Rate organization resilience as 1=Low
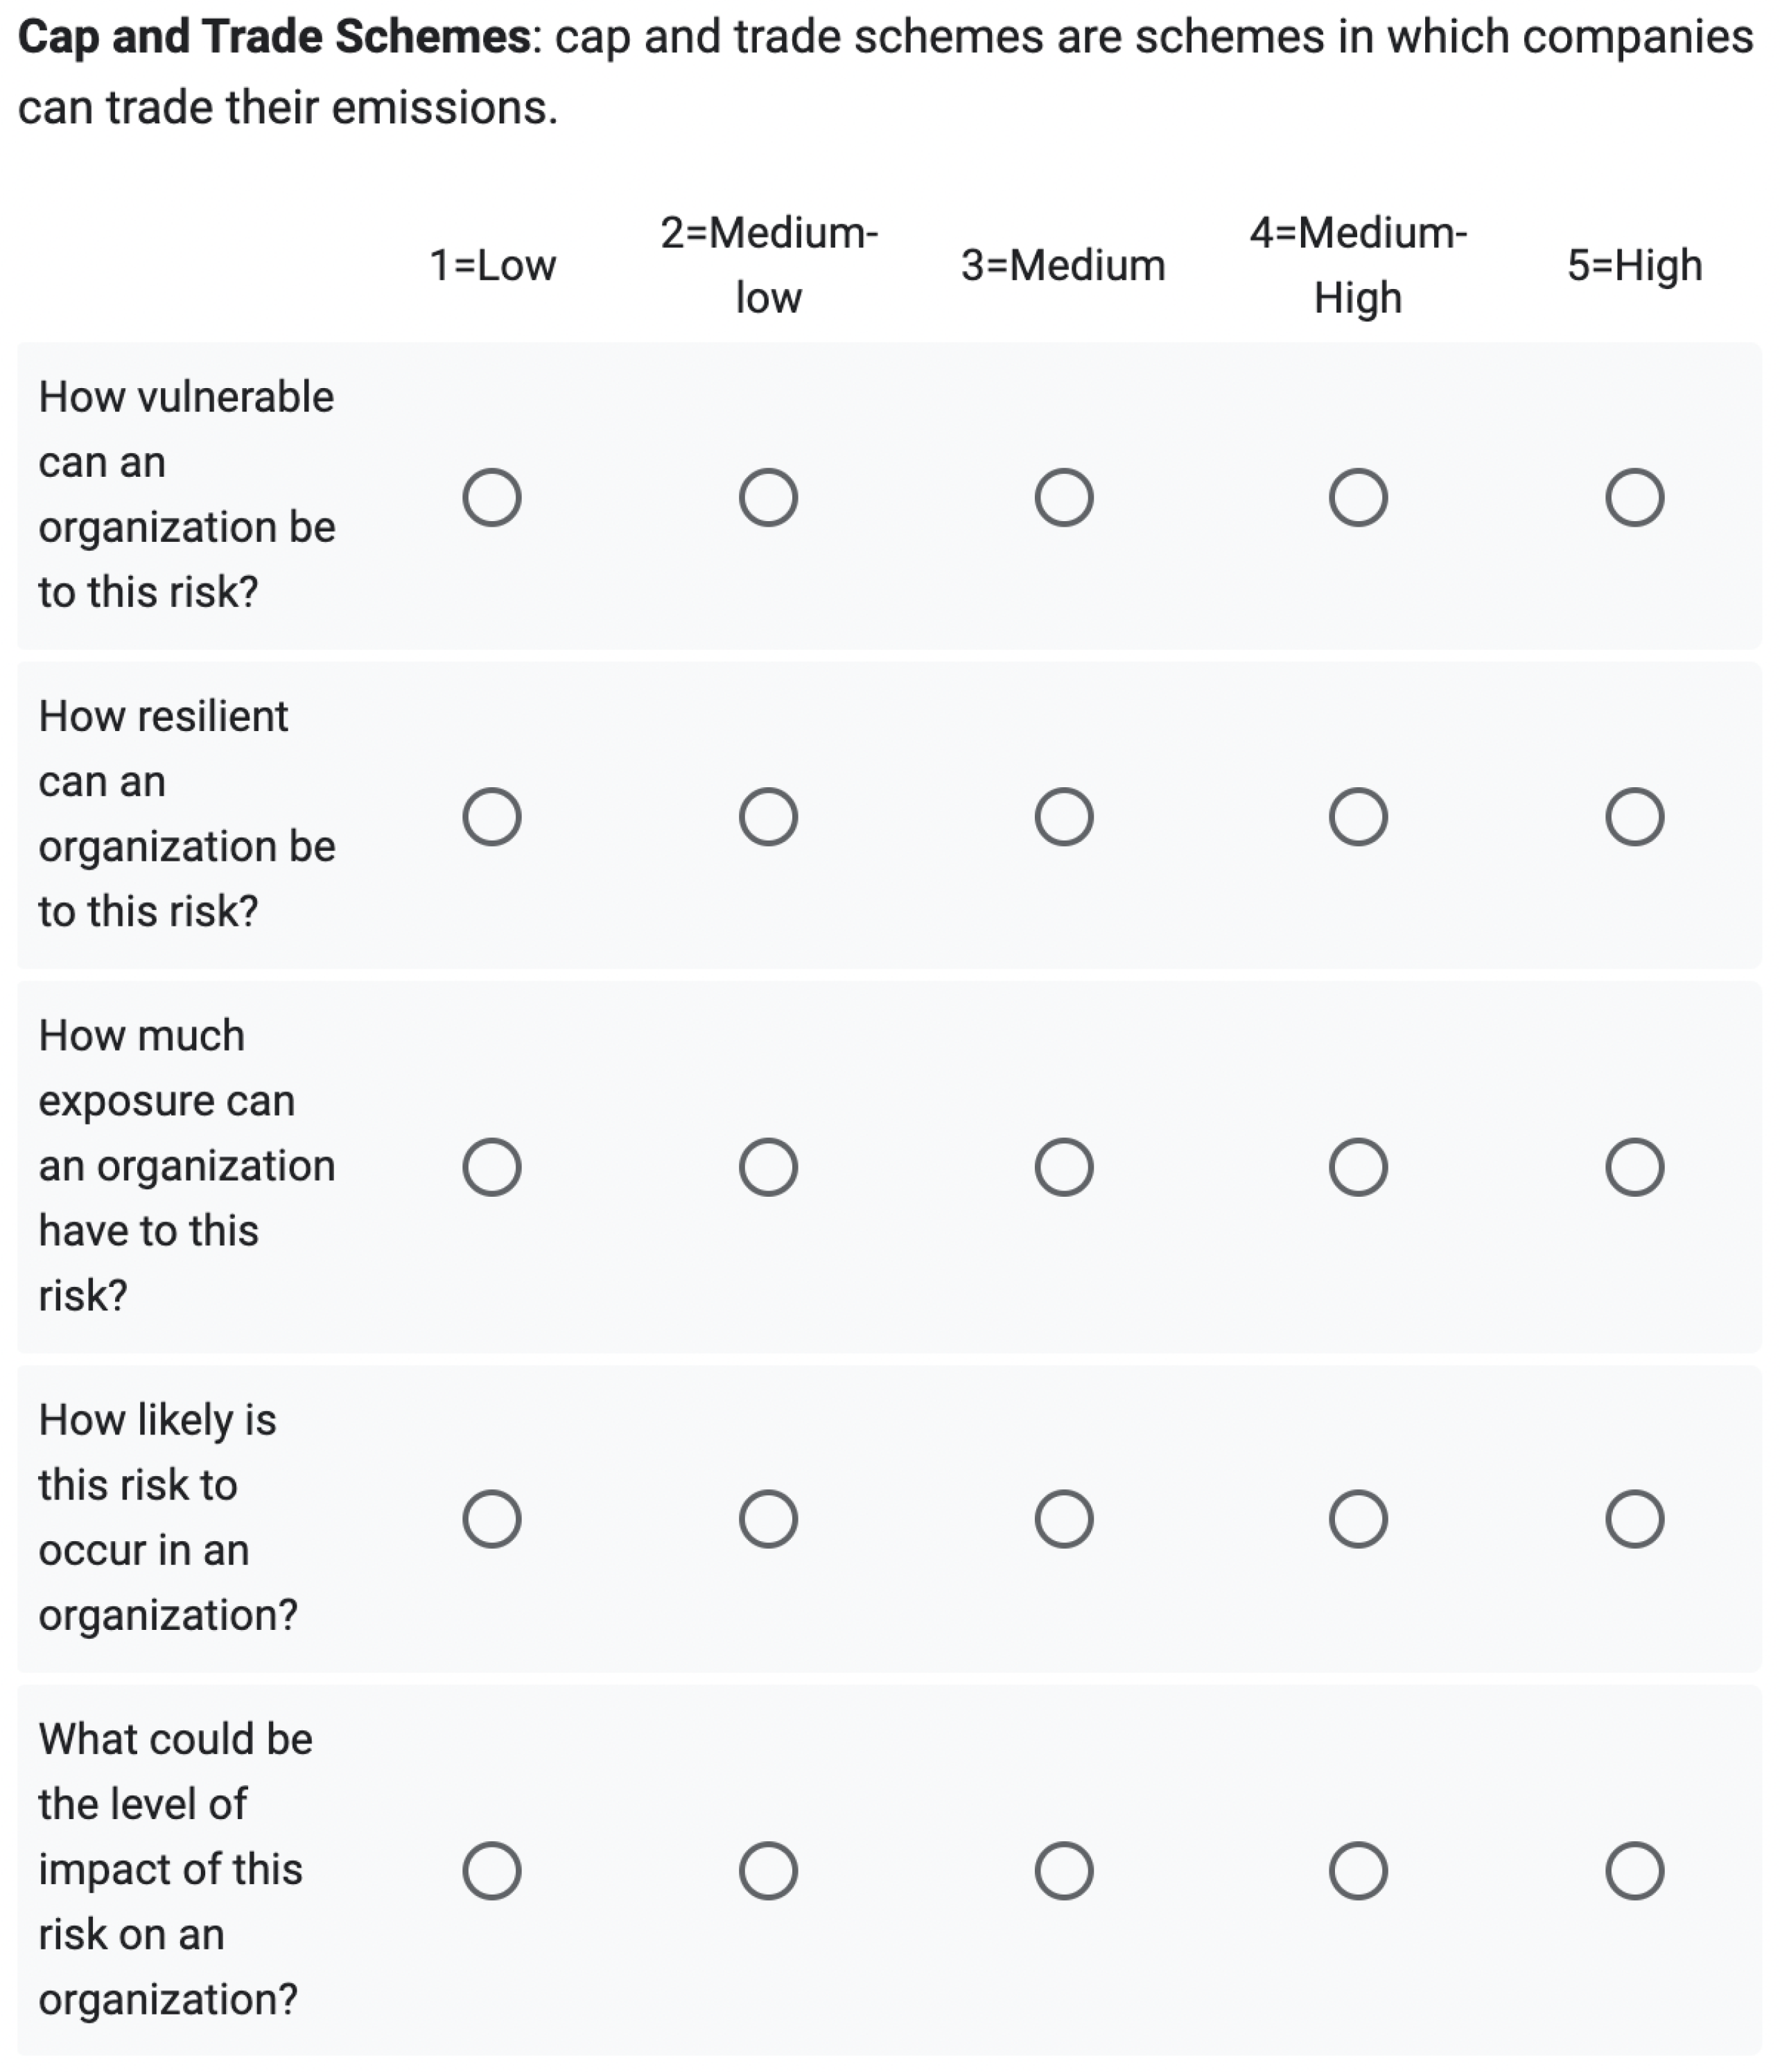The height and width of the screenshot is (2072, 1780). pos(491,817)
